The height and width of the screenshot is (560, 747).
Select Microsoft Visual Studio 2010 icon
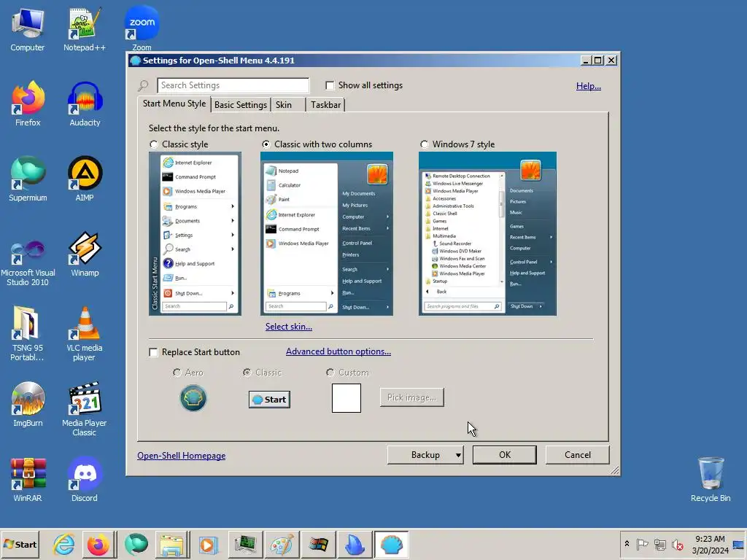click(x=28, y=262)
